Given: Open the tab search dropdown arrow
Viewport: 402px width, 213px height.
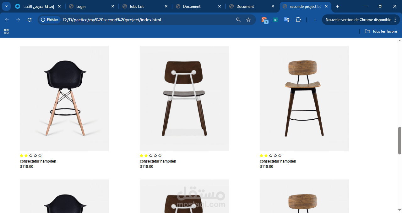Looking at the screenshot, I should tap(6, 6).
